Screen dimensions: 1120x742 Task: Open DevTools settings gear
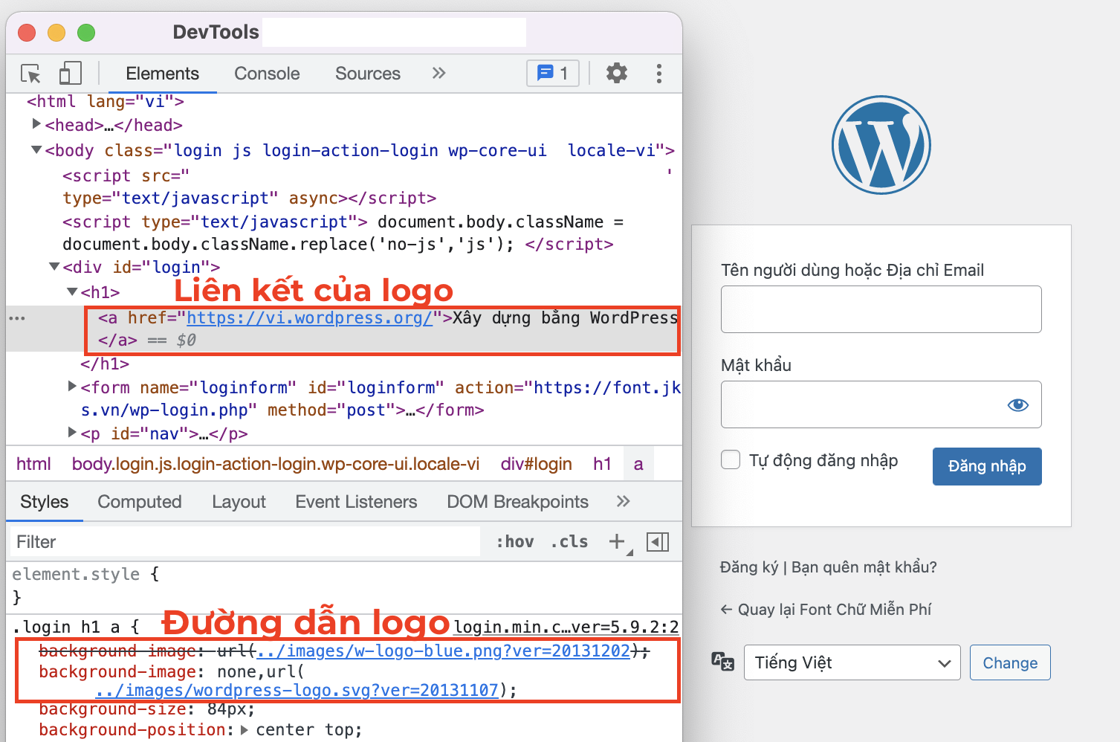616,73
